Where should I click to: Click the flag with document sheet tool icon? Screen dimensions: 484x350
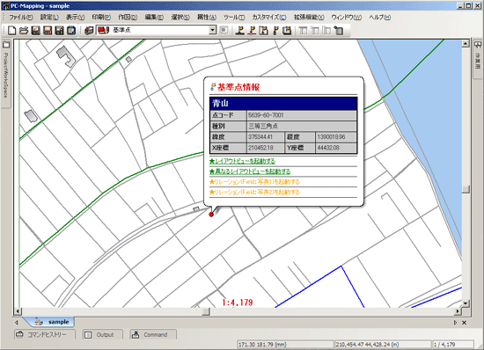pyautogui.click(x=263, y=30)
